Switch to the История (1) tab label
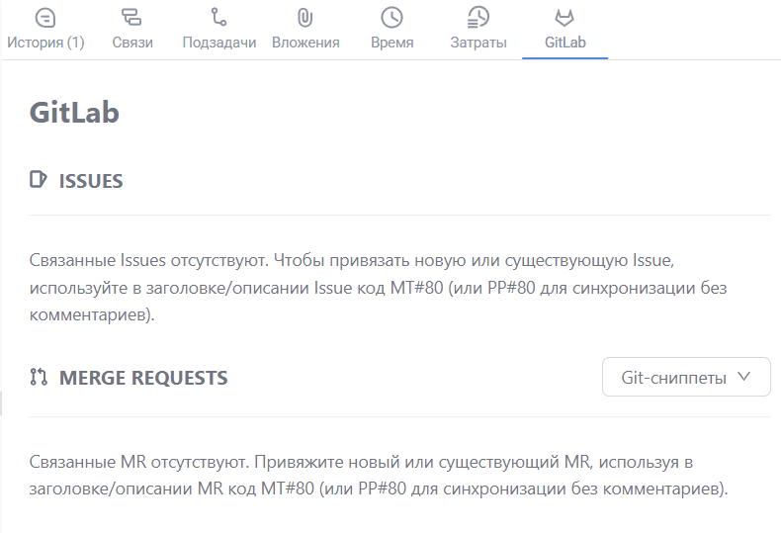781x533 pixels. point(45,43)
